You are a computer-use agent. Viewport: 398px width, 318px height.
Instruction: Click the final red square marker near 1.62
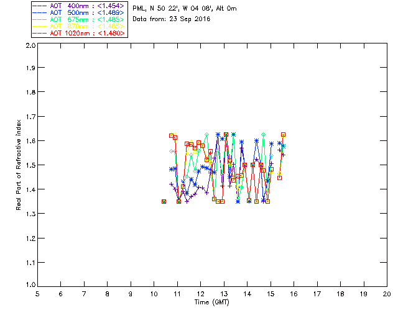[x=284, y=135]
